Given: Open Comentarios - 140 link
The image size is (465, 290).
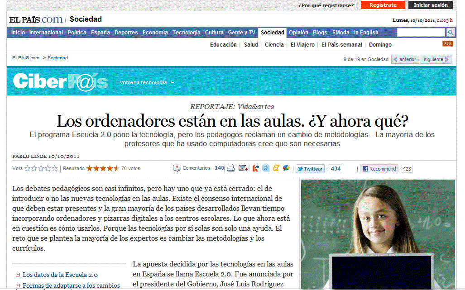Looking at the screenshot, I should (x=203, y=168).
